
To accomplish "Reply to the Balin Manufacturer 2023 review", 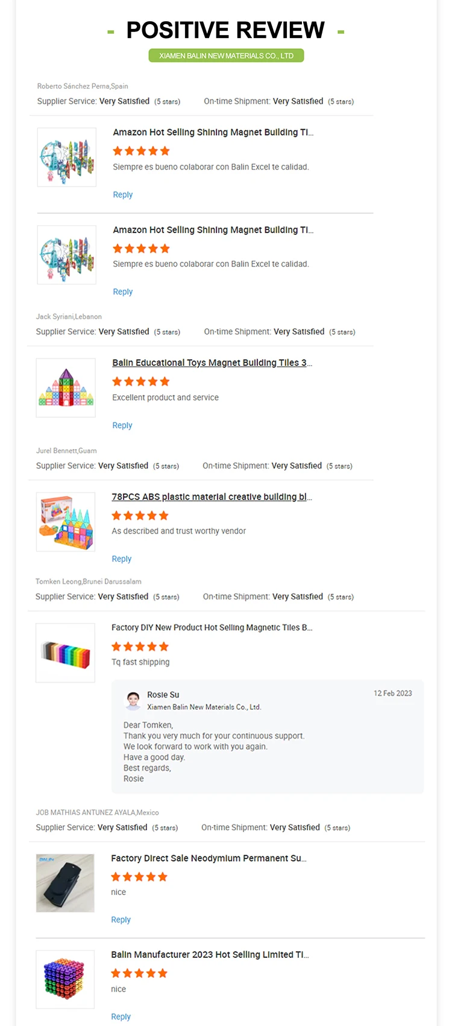I will [121, 1017].
